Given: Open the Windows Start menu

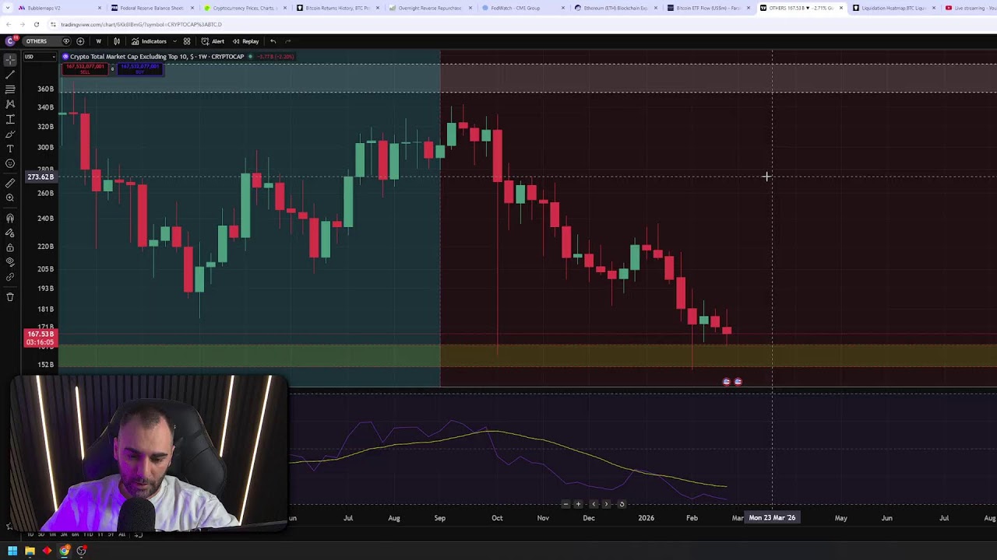Looking at the screenshot, I should pos(12,551).
